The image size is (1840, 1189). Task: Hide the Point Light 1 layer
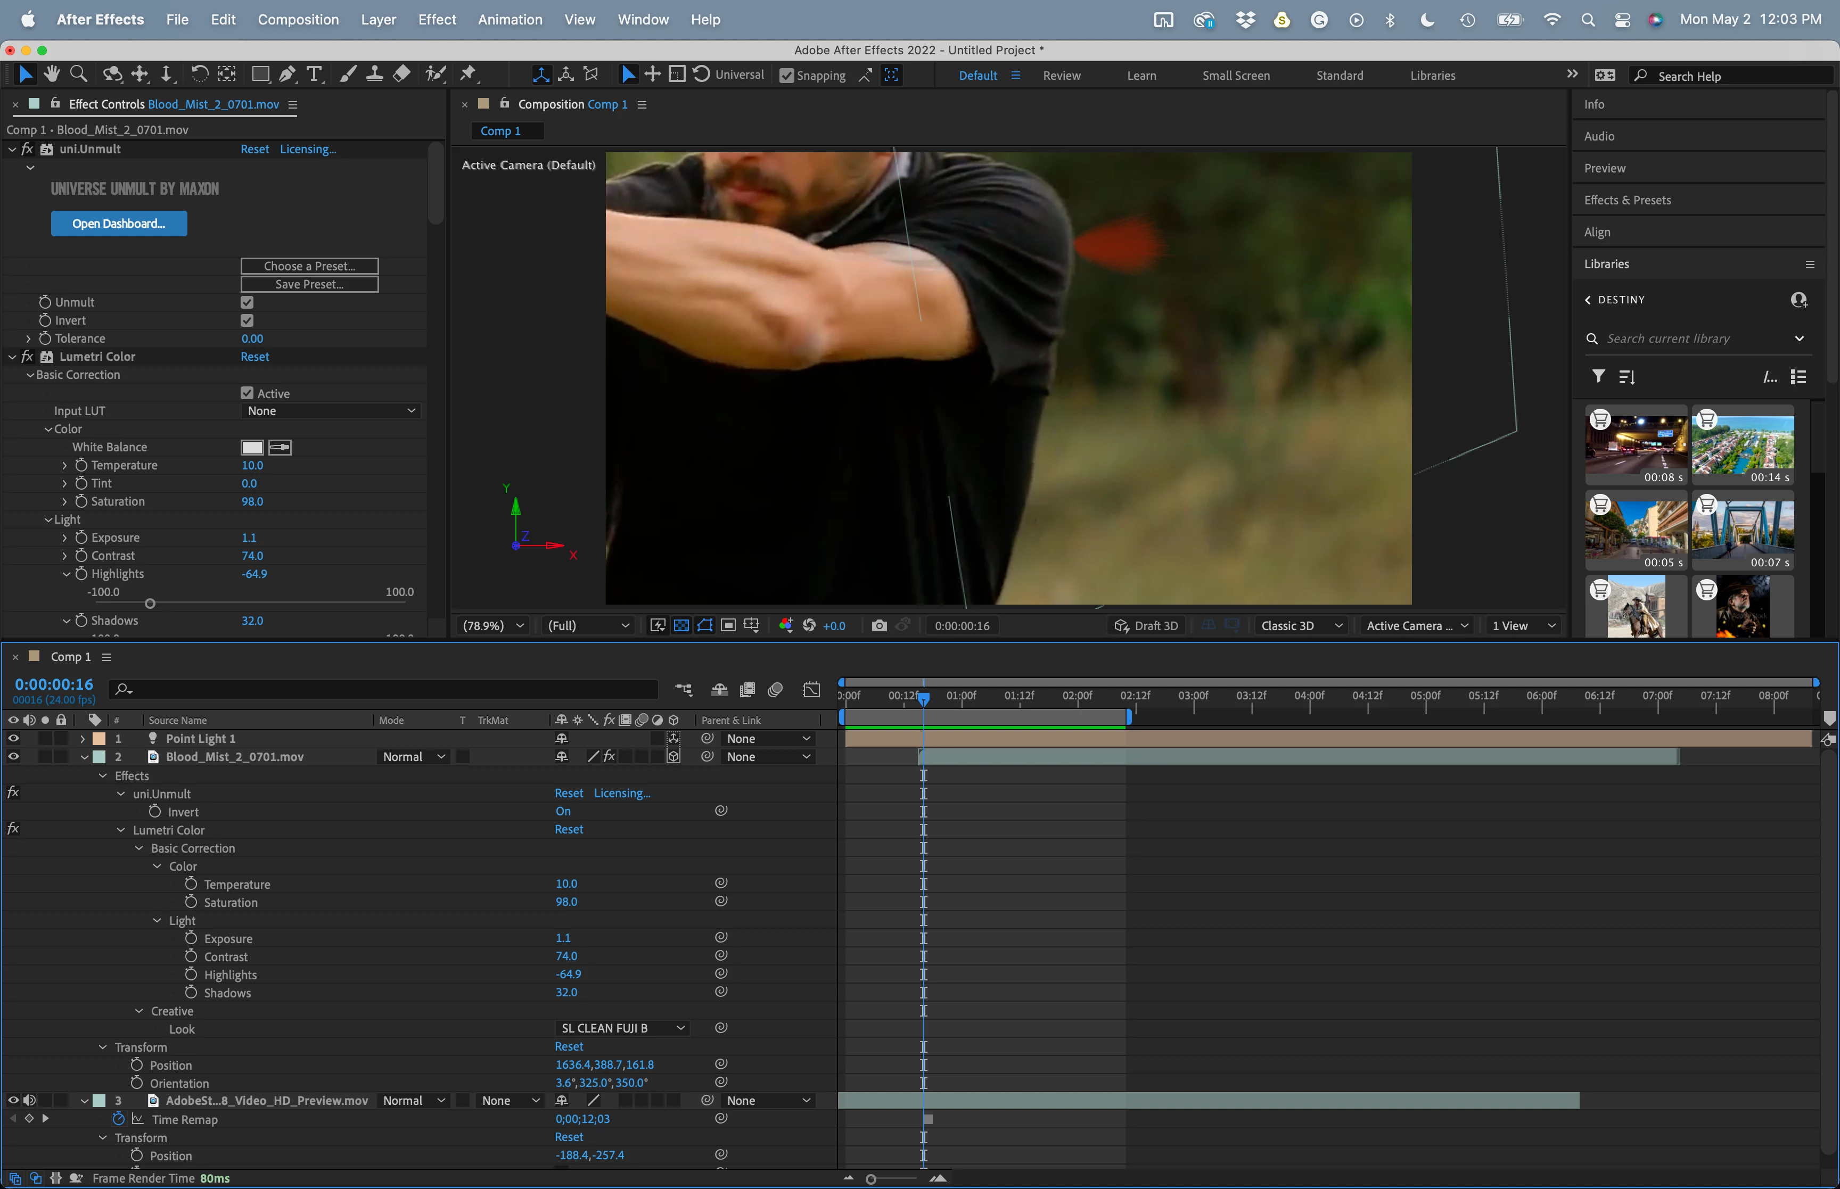click(13, 738)
